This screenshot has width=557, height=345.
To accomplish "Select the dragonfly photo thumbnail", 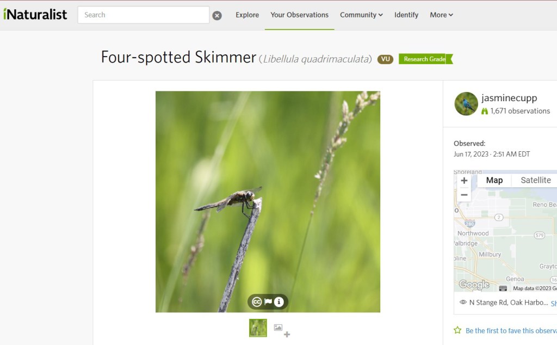I will pos(258,328).
